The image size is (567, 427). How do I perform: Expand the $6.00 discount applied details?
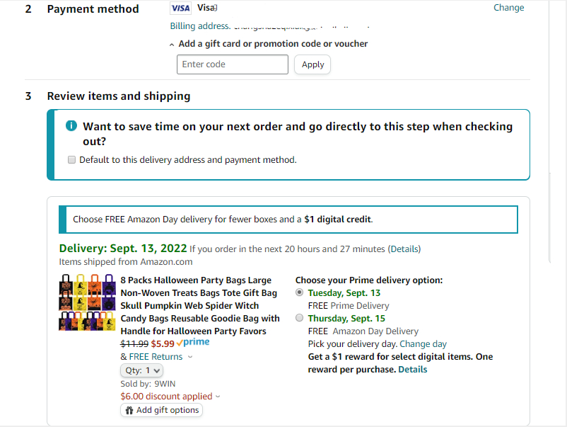pos(218,397)
